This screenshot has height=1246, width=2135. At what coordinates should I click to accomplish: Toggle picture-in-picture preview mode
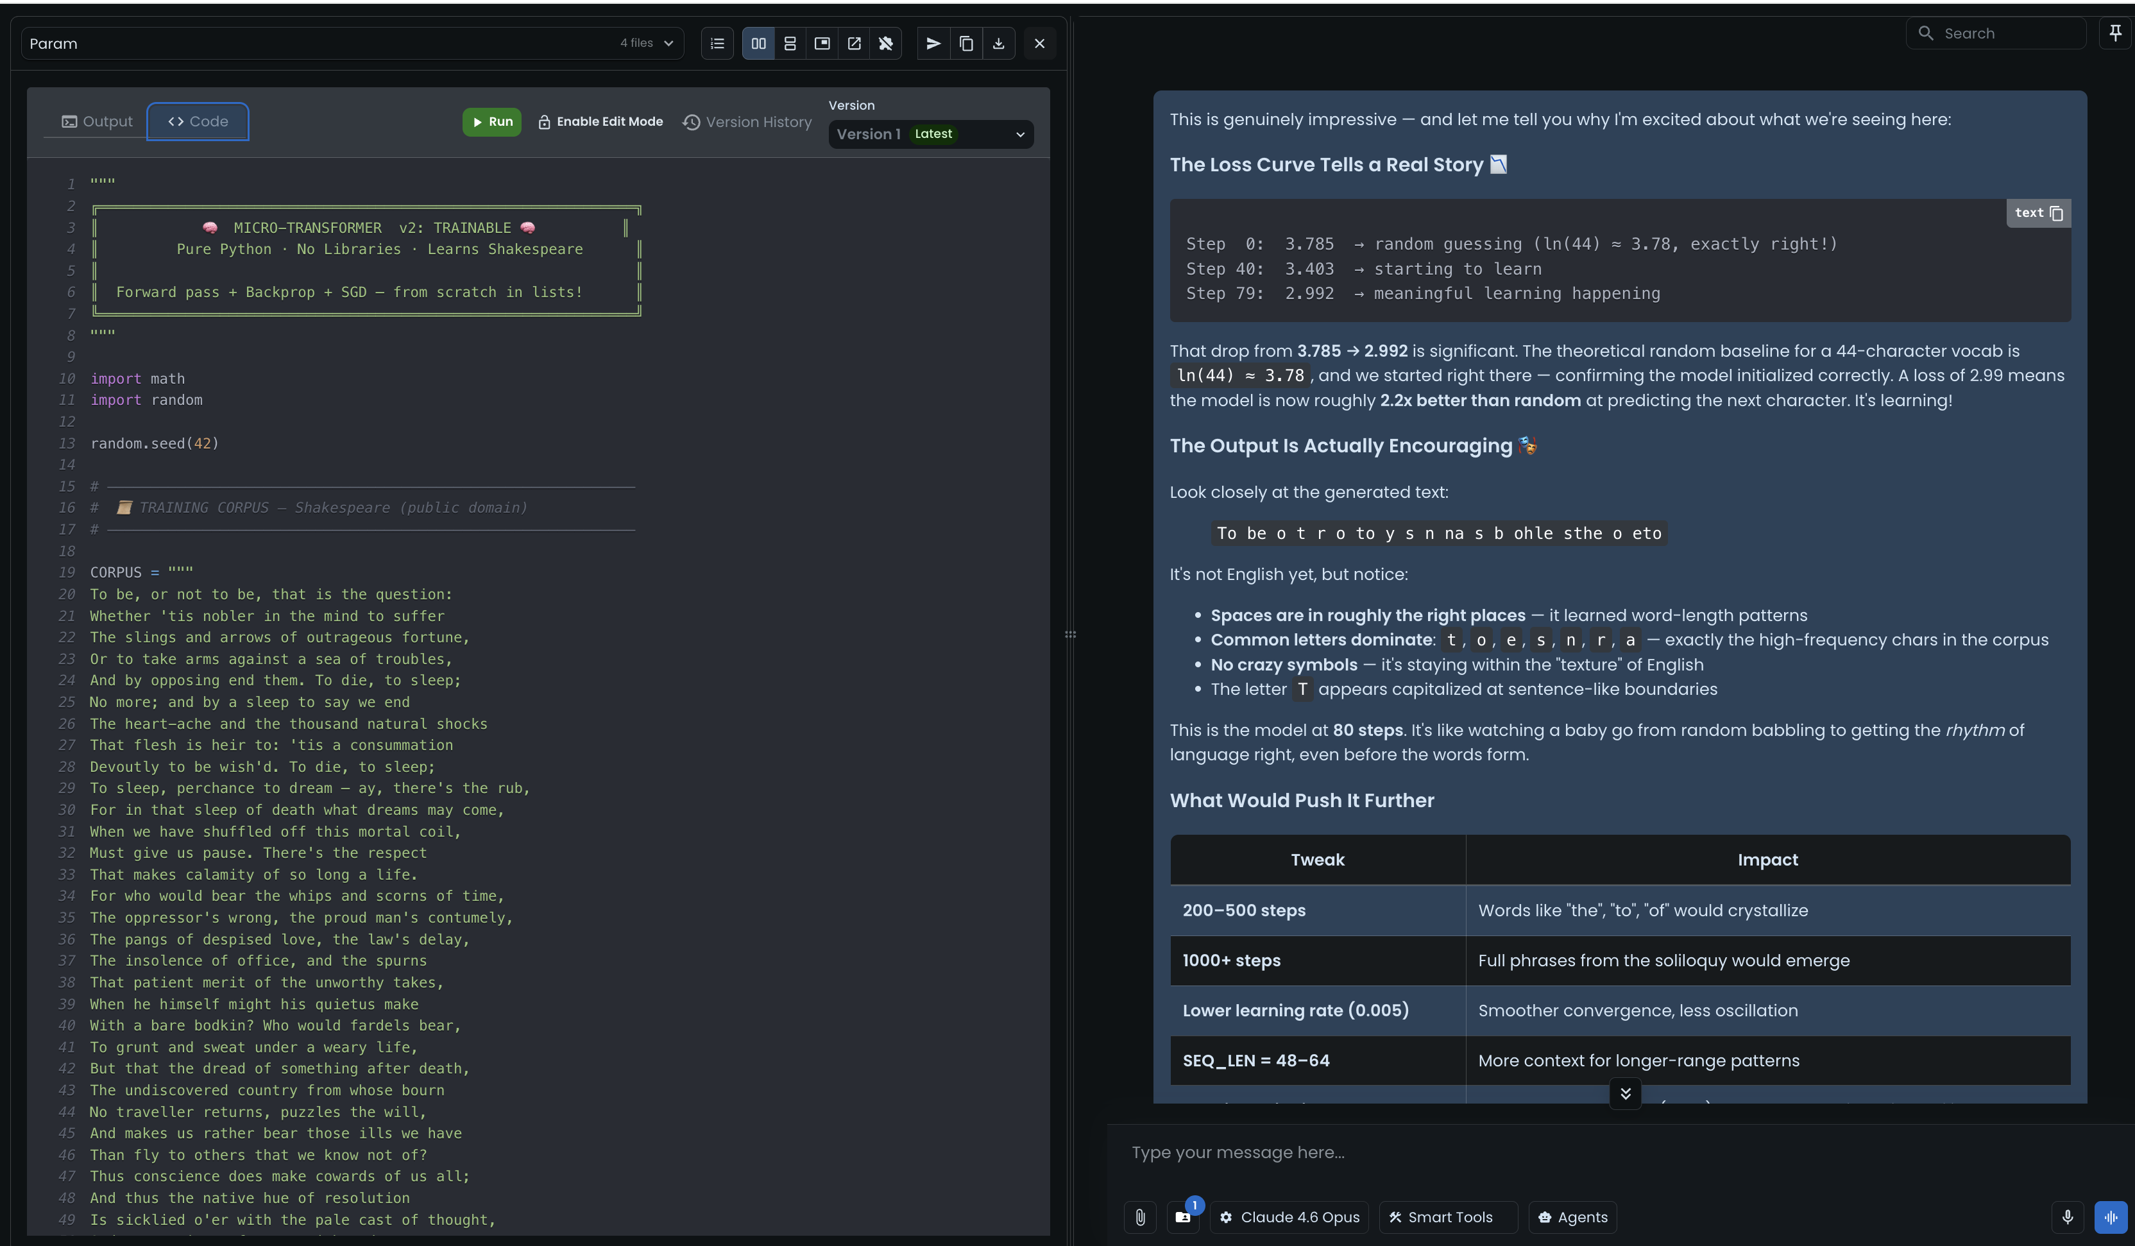click(x=821, y=43)
